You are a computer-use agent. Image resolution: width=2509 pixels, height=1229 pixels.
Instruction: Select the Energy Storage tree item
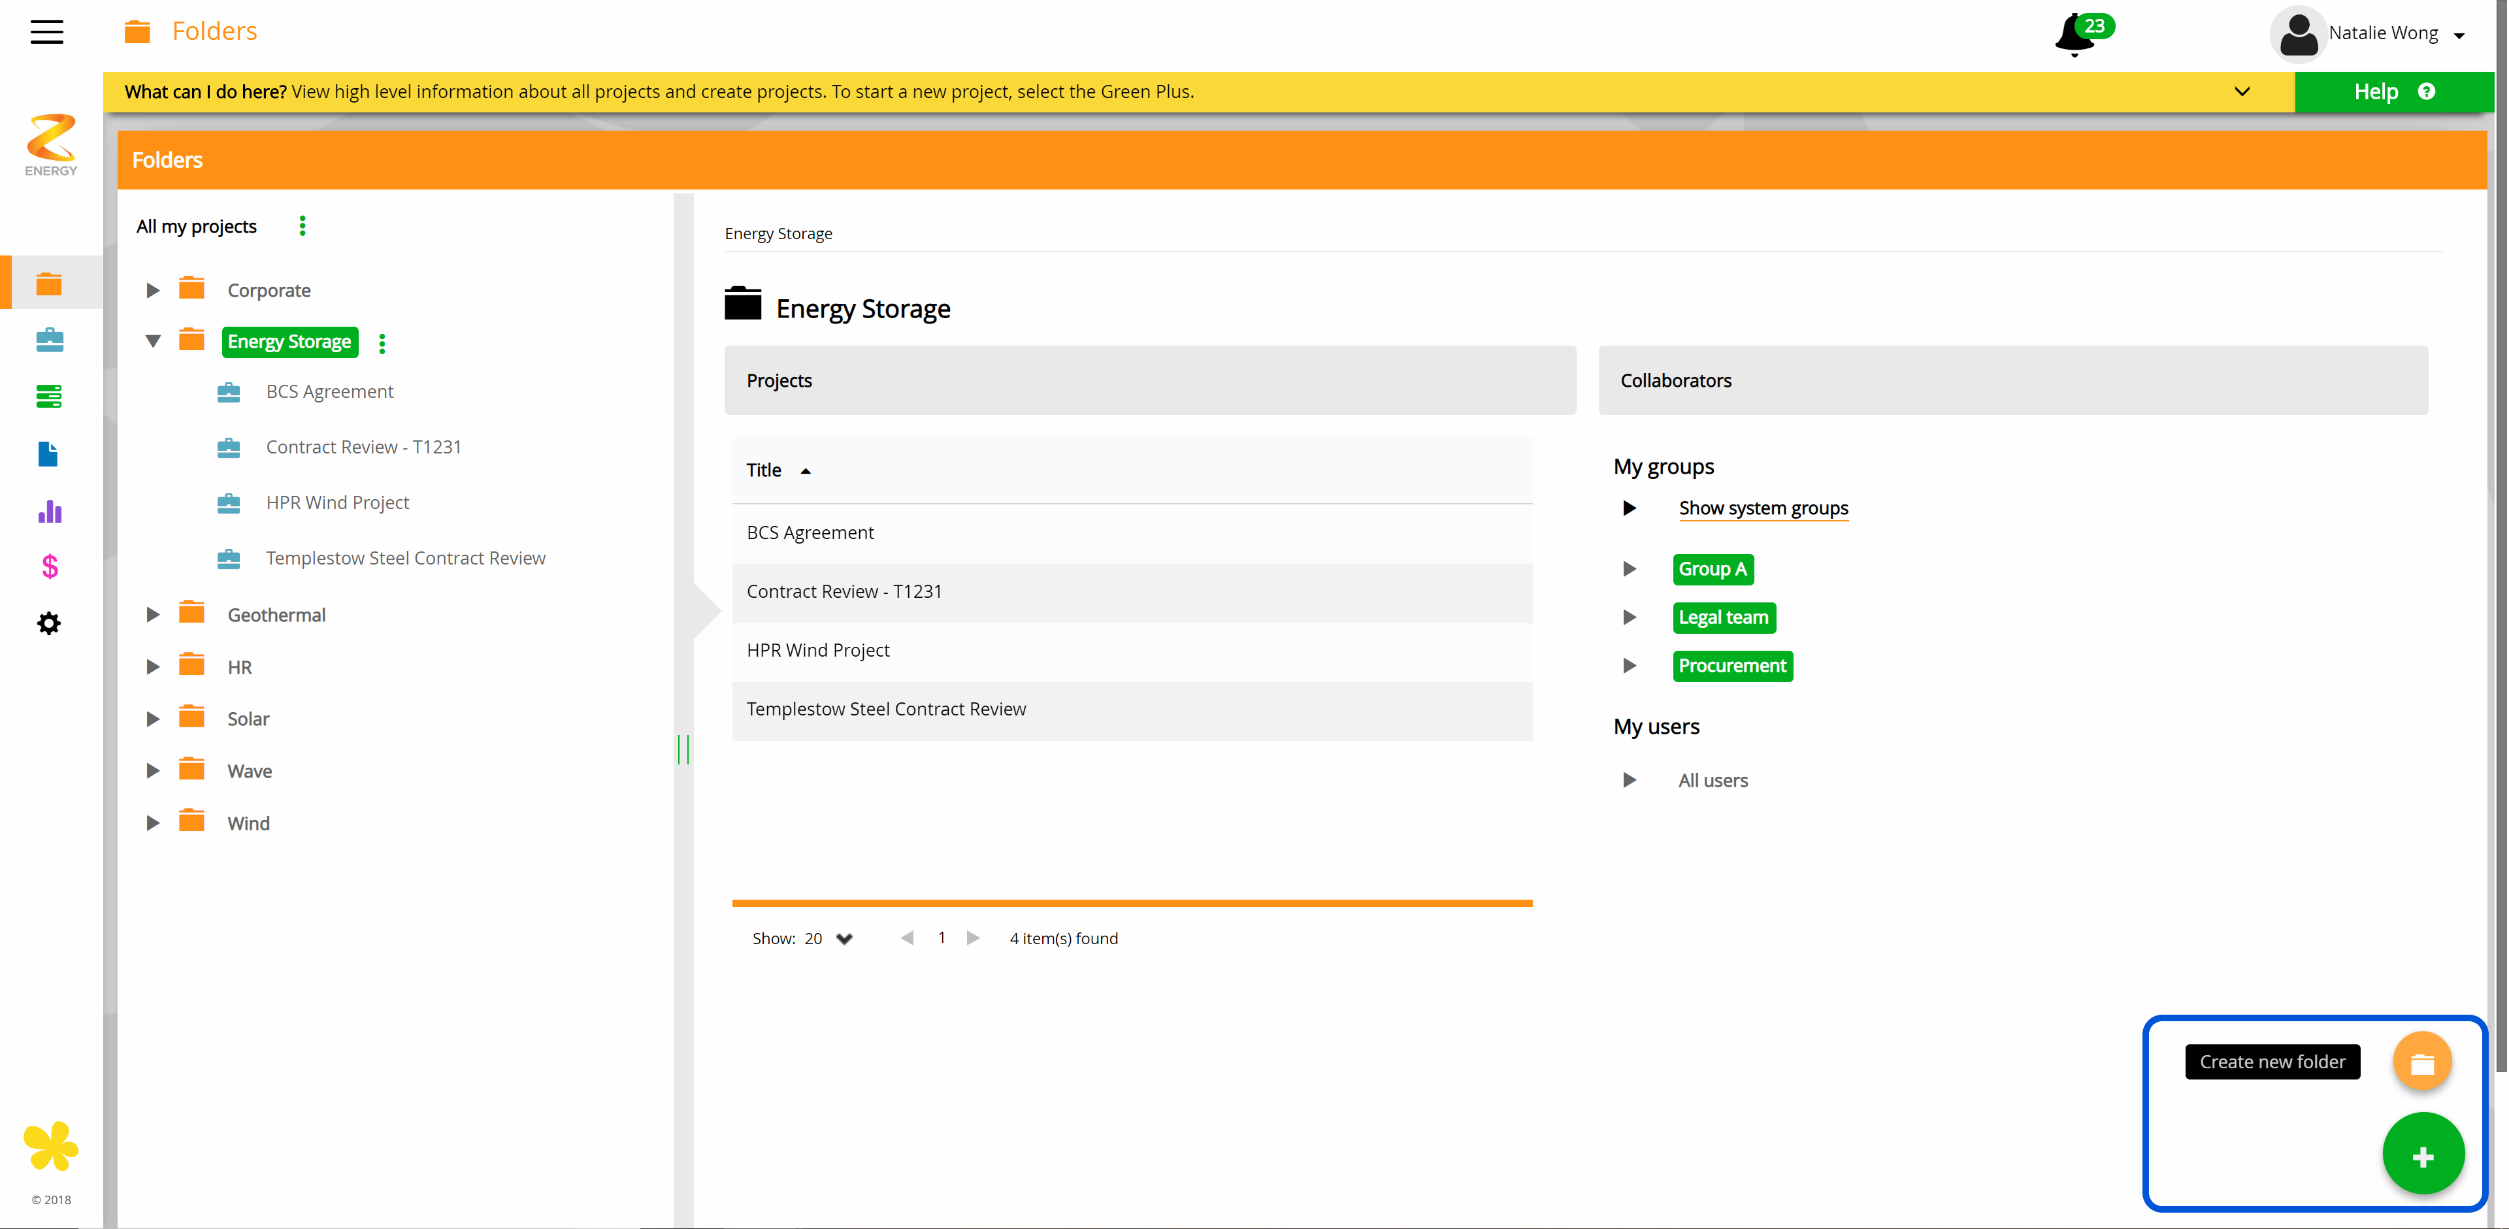coord(289,342)
